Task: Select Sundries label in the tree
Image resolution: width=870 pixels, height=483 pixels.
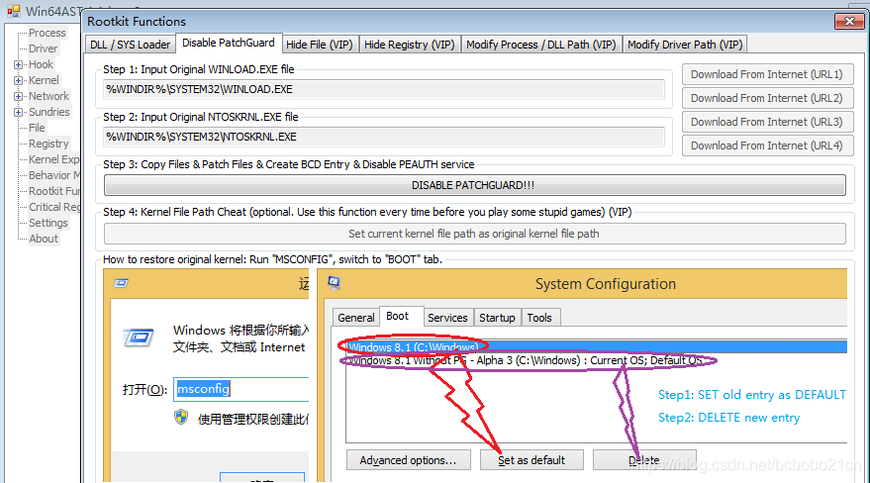Action: (49, 112)
